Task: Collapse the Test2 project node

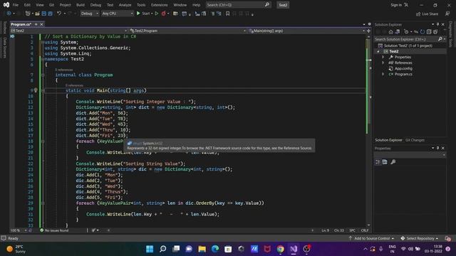Action: (x=378, y=51)
